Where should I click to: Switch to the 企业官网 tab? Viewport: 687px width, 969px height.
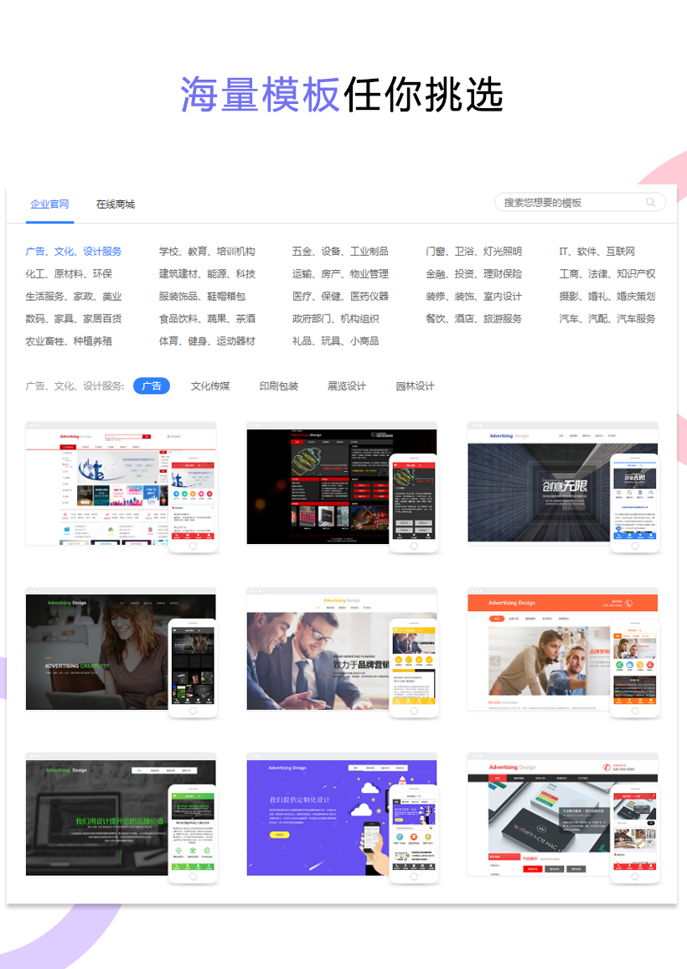pos(49,205)
